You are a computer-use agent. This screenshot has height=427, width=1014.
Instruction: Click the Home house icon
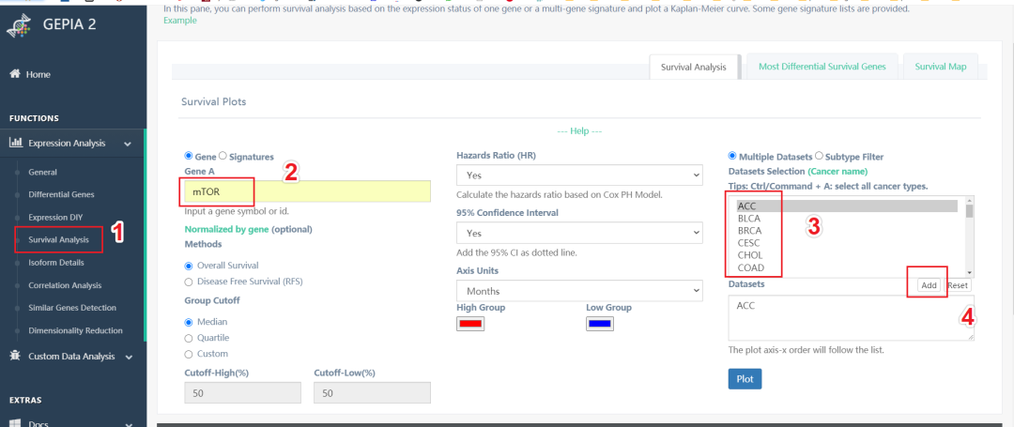click(x=14, y=74)
